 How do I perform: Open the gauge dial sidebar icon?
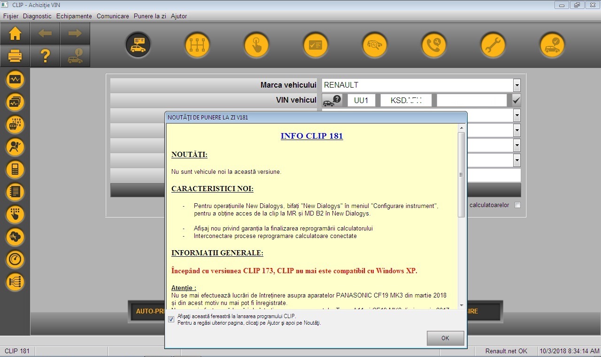coord(15,260)
